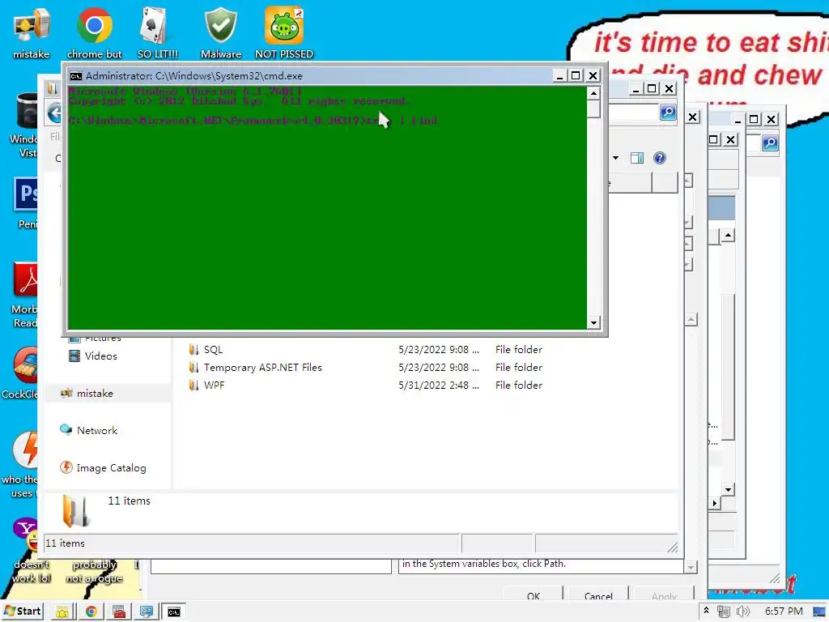Click the down arrow beside the instruction text box
829x622 pixels.
pyautogui.click(x=691, y=568)
